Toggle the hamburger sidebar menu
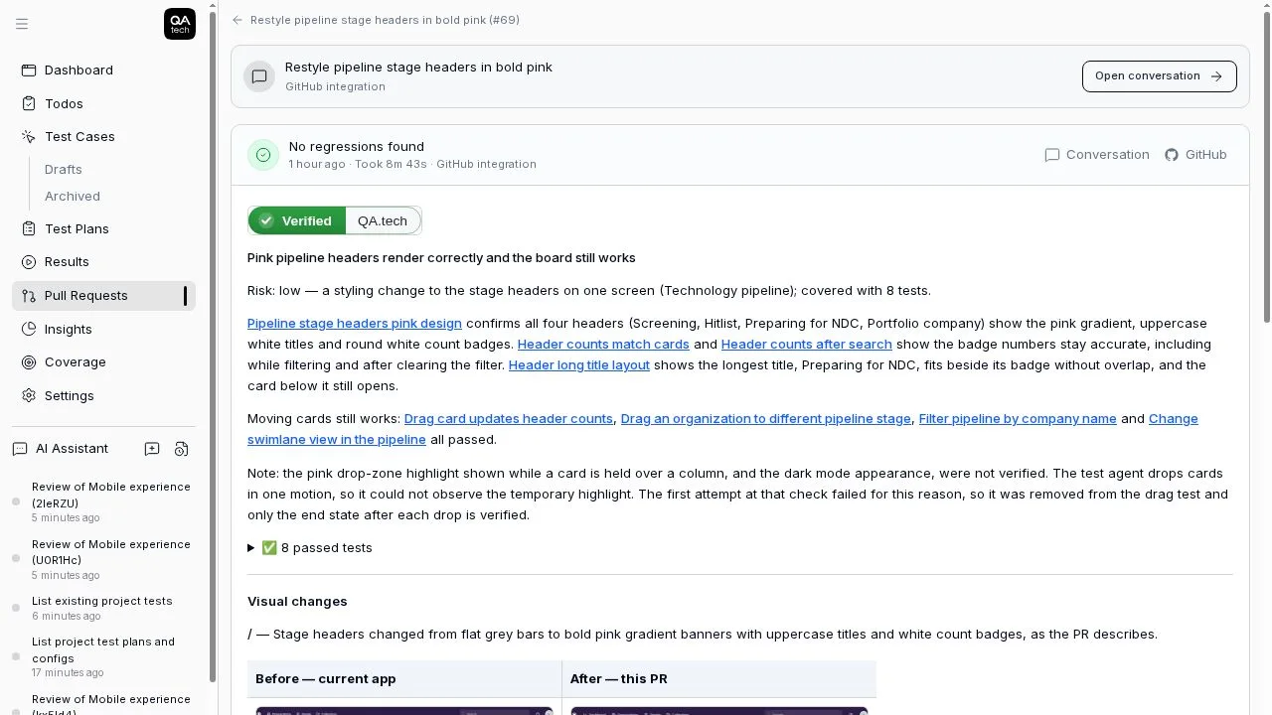Viewport: 1272px width, 715px height. [22, 24]
